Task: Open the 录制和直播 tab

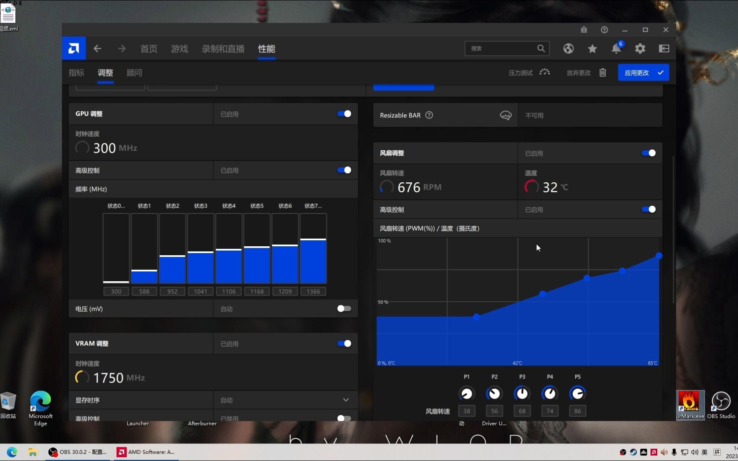Action: (223, 49)
